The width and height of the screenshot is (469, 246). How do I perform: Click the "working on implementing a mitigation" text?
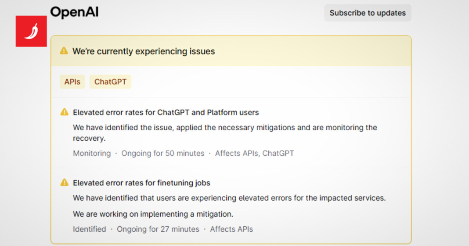(153, 214)
